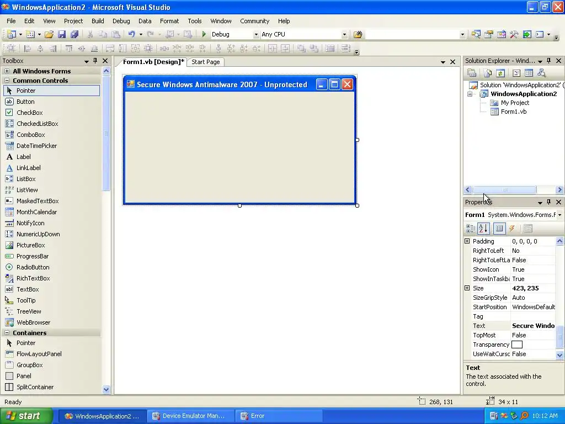Switch to the Start Page tab
The width and height of the screenshot is (565, 424).
click(205, 62)
